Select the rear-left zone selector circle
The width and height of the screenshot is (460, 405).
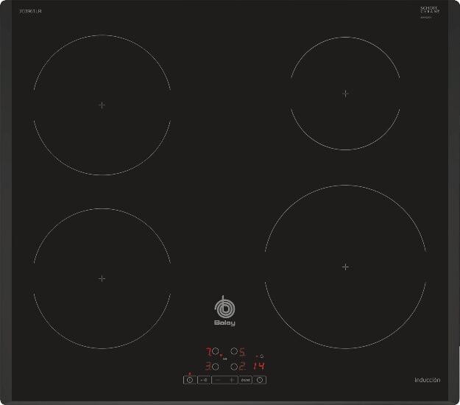point(216,351)
